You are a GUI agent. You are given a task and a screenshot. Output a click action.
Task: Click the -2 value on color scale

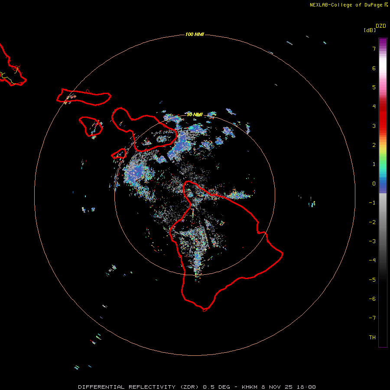(x=372, y=222)
